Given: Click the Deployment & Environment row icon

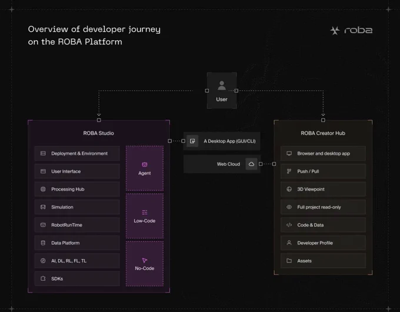Looking at the screenshot, I should [x=43, y=153].
